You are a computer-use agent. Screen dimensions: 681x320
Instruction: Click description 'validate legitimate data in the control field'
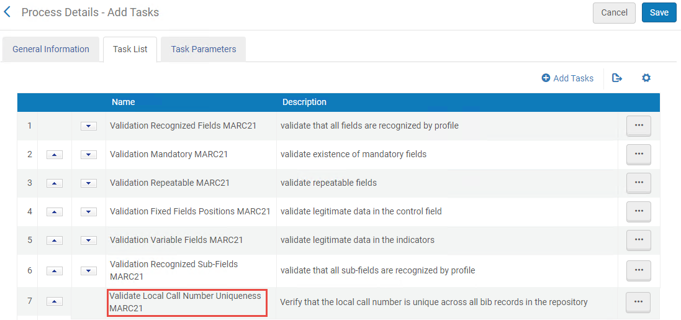(x=361, y=211)
